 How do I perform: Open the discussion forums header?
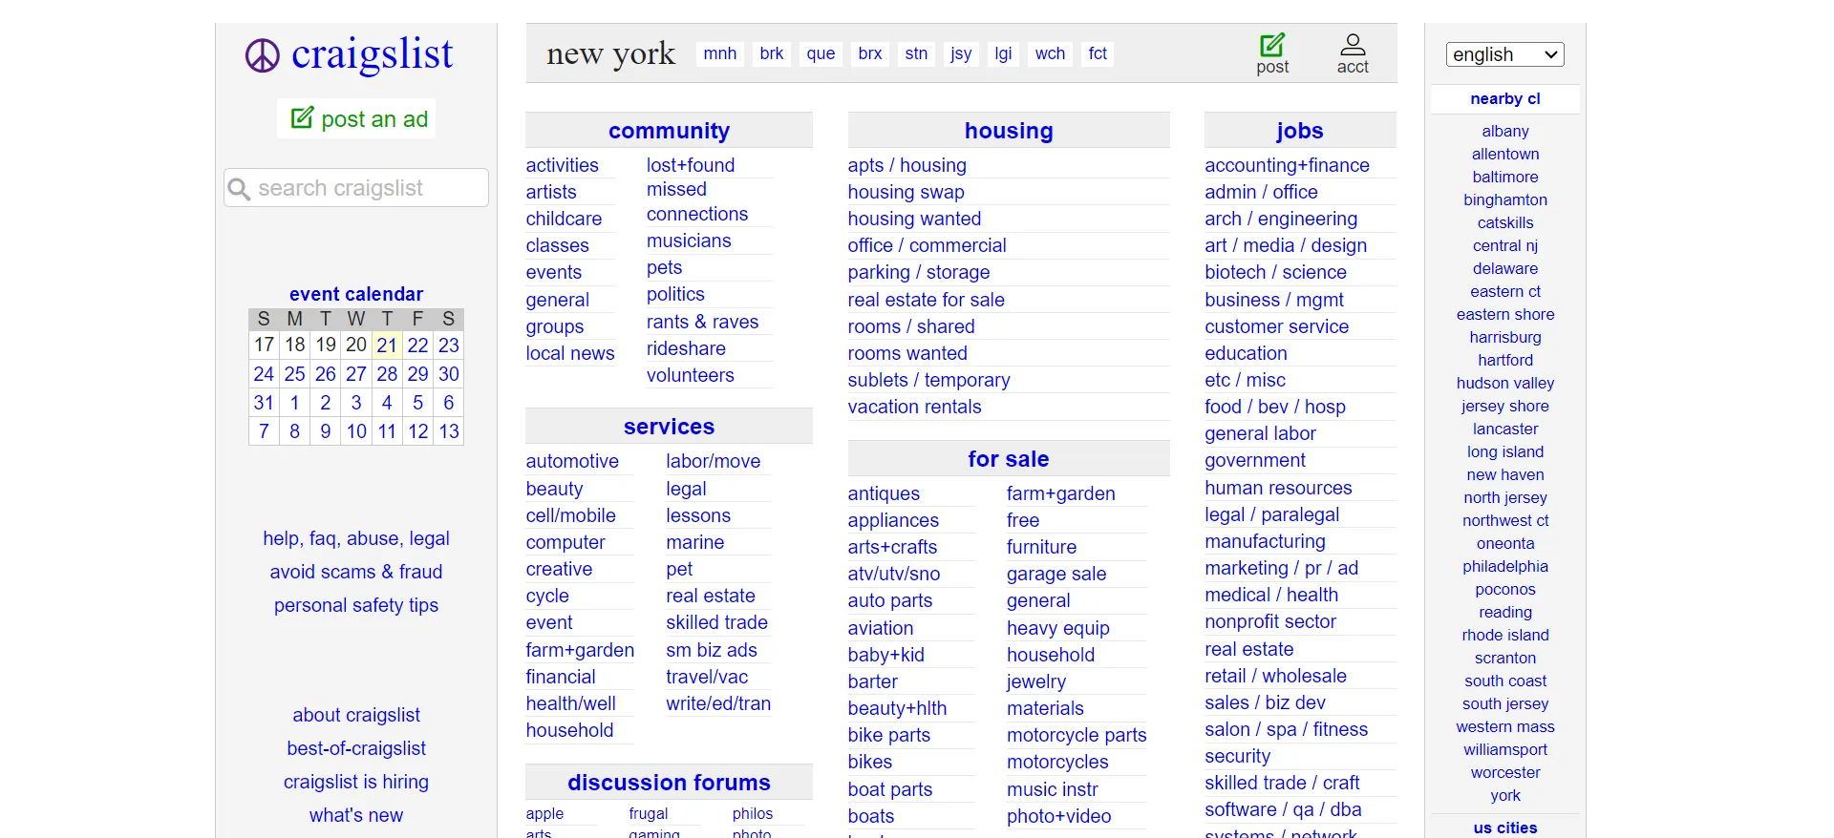click(669, 783)
